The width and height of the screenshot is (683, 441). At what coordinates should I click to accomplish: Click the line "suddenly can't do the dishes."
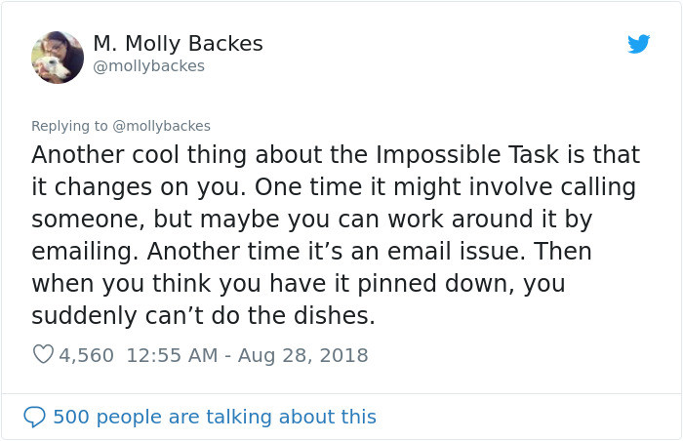[203, 315]
